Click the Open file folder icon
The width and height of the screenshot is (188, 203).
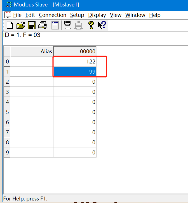pos(21,26)
